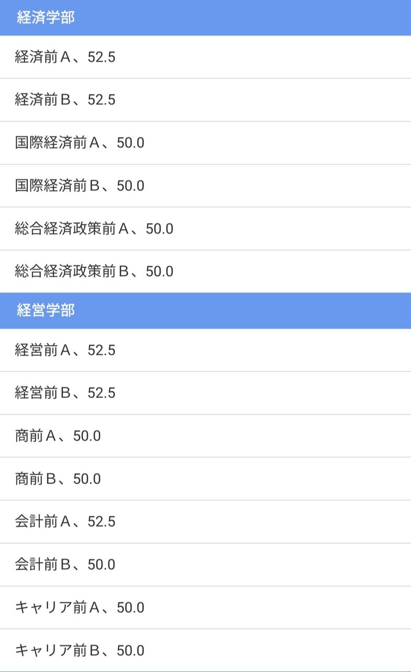Choose the 経営前B、52.5 row
This screenshot has height=672, width=411.
tap(205, 393)
